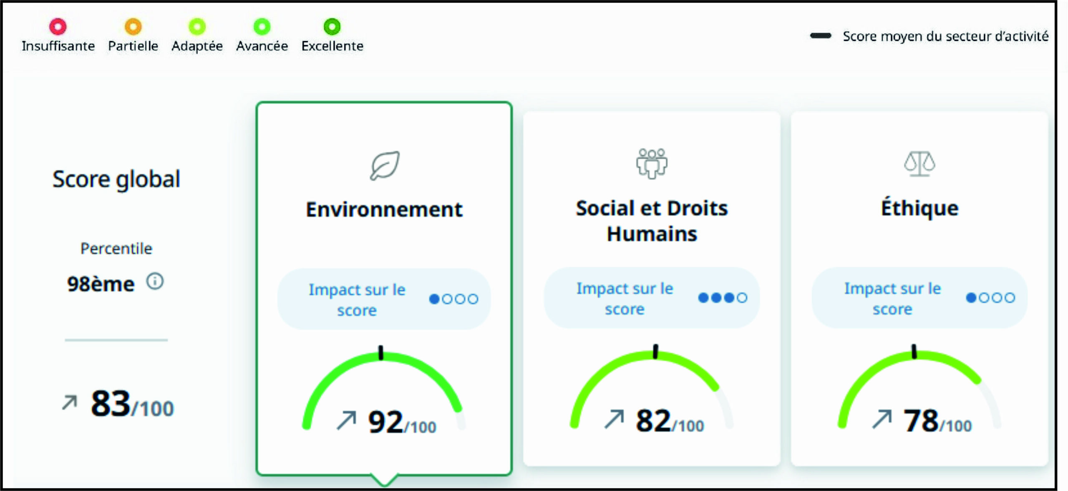Click Social impact sur le score pill

coord(651,298)
